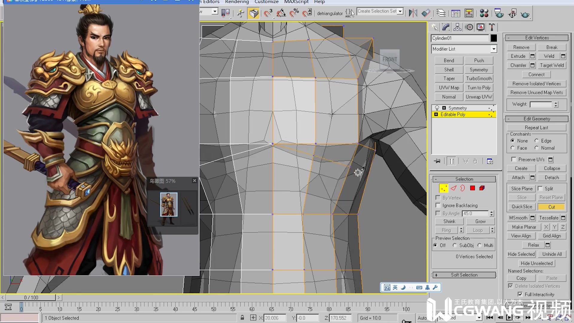Open the Customize menu
Image resolution: width=574 pixels, height=323 pixels.
[x=266, y=2]
